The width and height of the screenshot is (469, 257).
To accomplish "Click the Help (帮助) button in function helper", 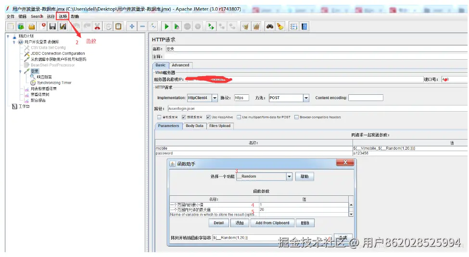I will (x=304, y=177).
